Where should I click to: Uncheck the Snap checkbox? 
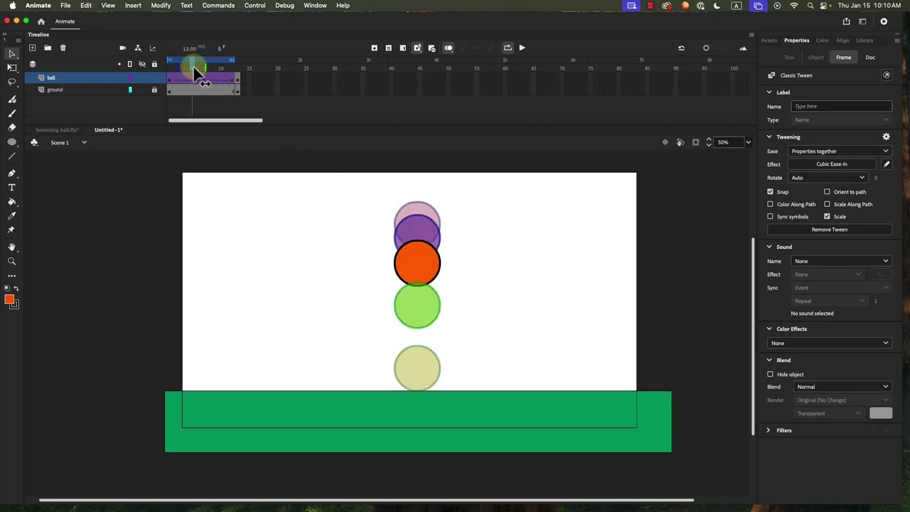point(770,192)
